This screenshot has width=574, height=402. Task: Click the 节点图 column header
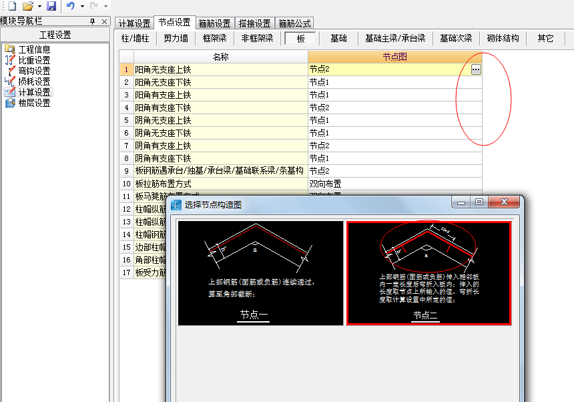click(395, 57)
